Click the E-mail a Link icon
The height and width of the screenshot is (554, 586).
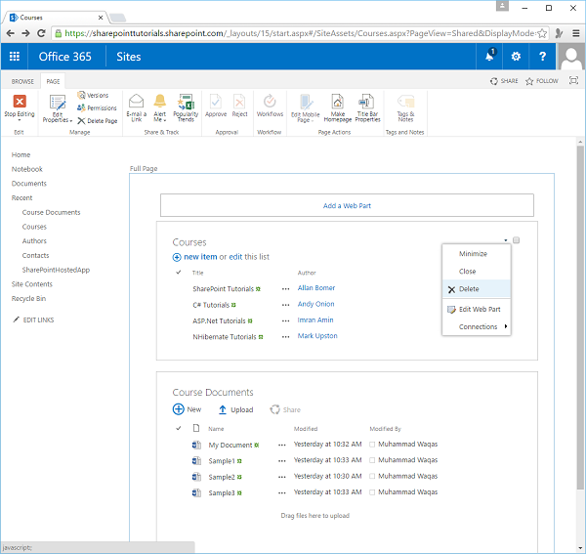click(136, 102)
